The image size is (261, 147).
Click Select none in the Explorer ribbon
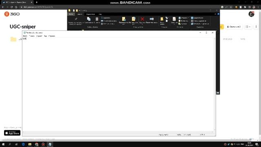[x=199, y=21]
